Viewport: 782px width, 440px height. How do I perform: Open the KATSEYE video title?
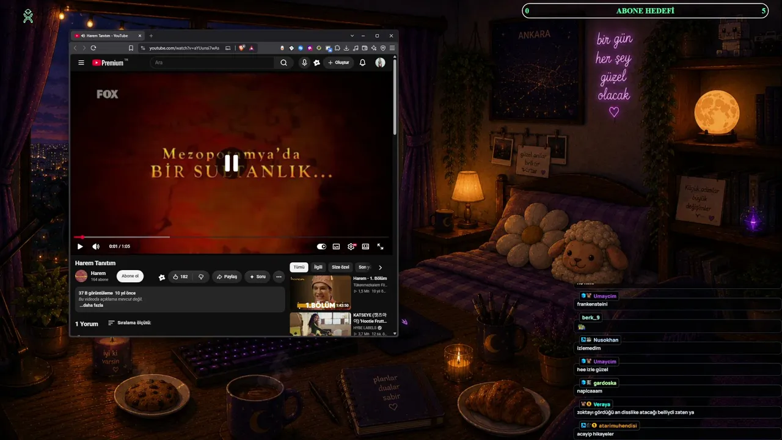click(370, 318)
